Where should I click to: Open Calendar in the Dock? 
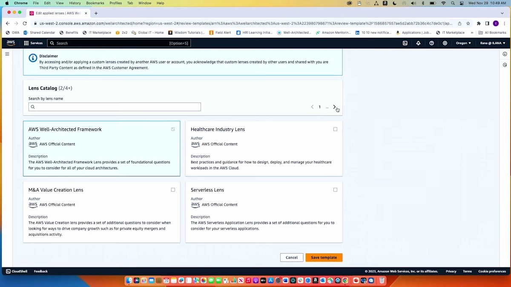[166, 280]
